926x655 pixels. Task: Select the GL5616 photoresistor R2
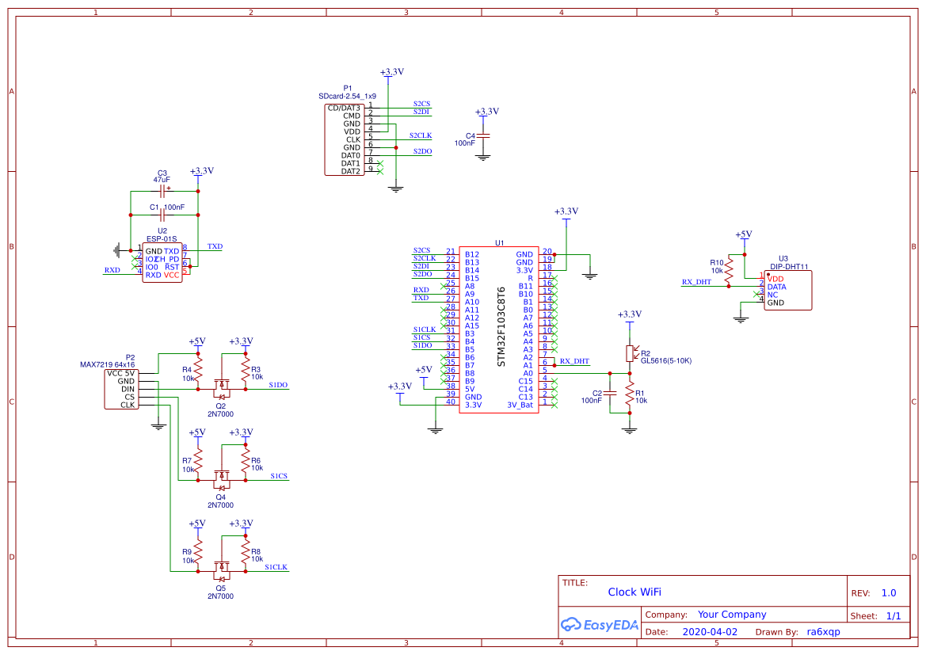pos(631,355)
